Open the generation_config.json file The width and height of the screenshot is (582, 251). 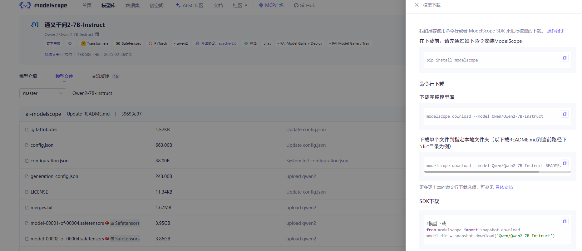(54, 176)
